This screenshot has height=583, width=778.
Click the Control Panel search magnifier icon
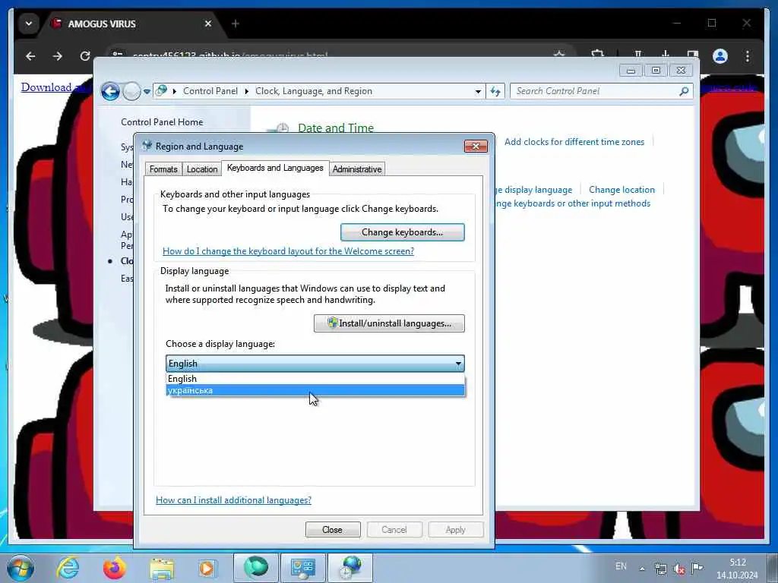click(x=685, y=91)
